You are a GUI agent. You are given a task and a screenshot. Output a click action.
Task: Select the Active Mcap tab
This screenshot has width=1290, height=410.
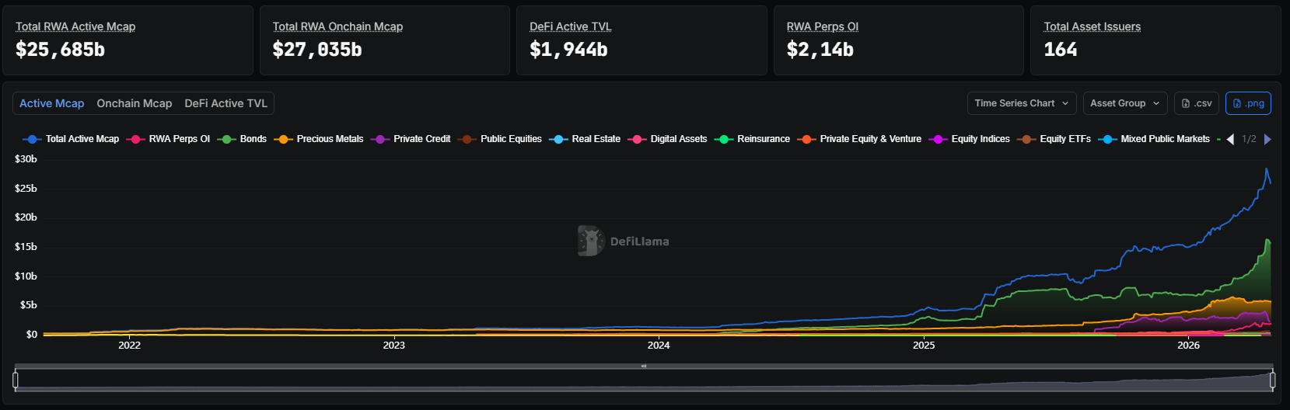[51, 103]
